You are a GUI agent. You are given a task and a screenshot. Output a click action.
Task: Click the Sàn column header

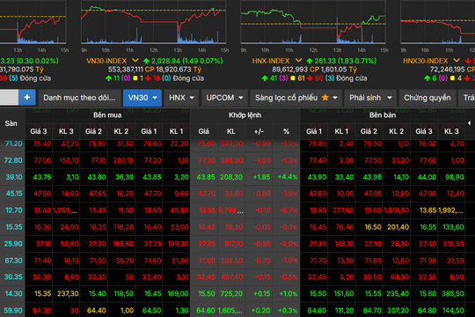coord(11,123)
